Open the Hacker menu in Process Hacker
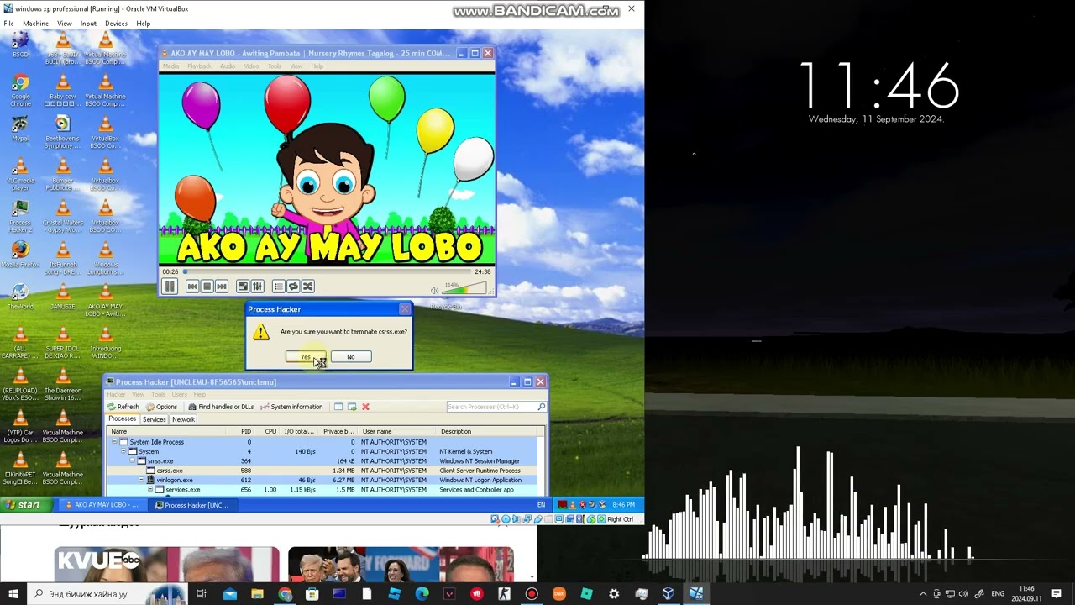This screenshot has height=605, width=1075. [x=116, y=395]
